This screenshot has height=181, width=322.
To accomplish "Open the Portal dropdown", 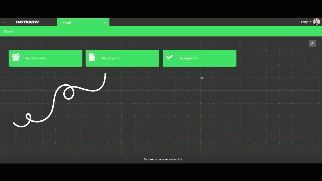I will (83, 23).
